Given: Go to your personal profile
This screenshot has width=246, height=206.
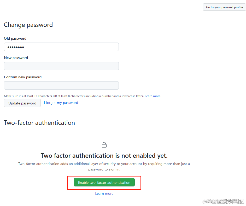Looking at the screenshot, I should 224,7.
